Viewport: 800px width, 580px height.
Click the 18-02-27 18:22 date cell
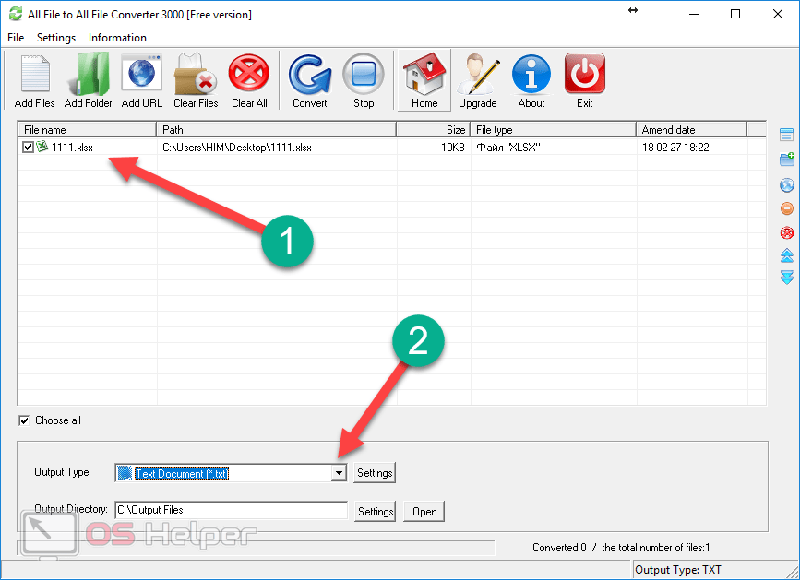click(x=675, y=148)
